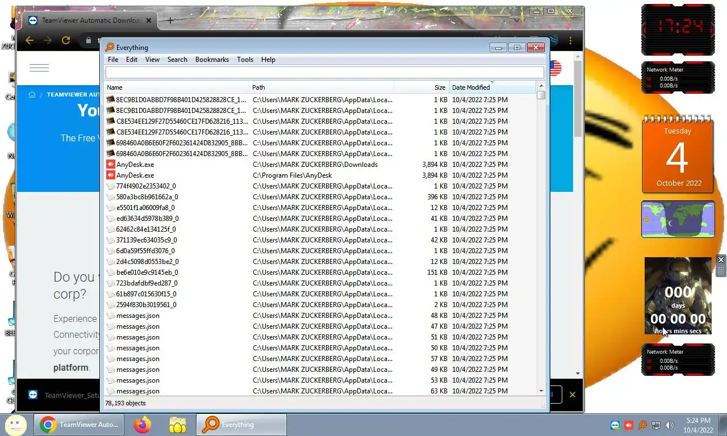
Task: Close the TeamViewer Automatic Download tab
Action: [x=149, y=20]
